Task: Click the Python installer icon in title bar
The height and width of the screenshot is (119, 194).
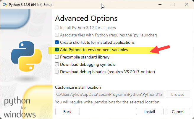Action: point(5,4)
